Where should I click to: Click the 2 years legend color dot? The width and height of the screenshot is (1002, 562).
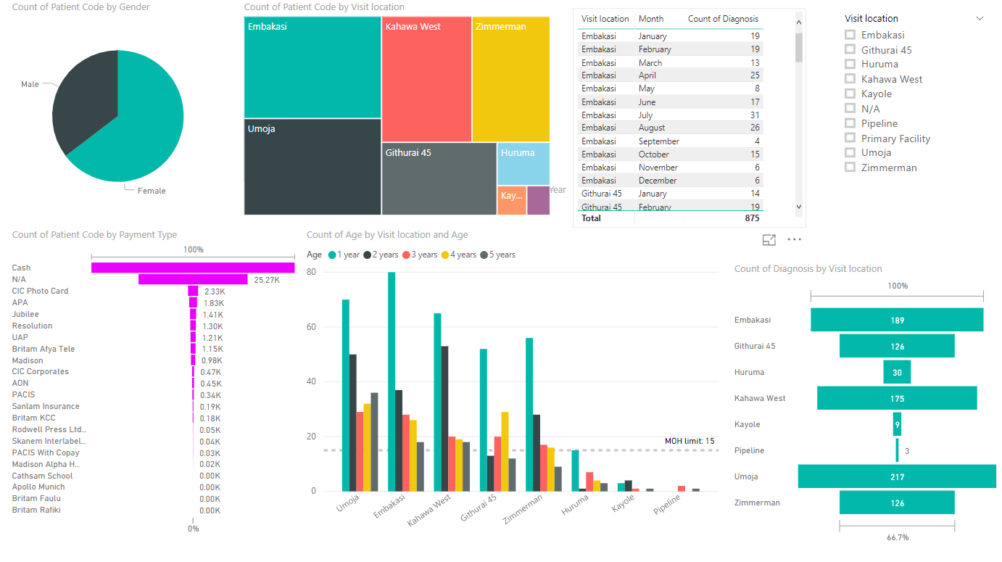pyautogui.click(x=367, y=255)
